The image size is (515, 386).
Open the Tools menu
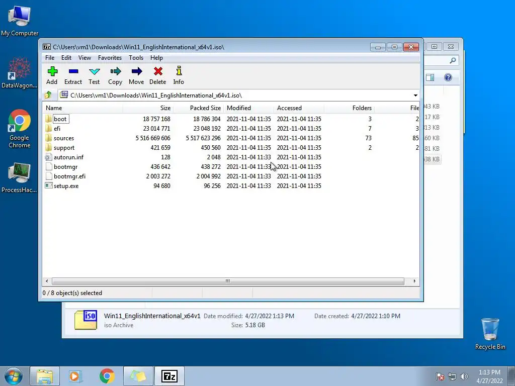136,58
